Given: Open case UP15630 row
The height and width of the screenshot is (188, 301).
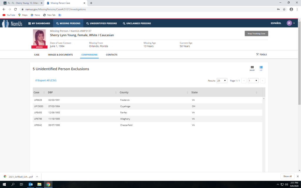Looking at the screenshot, I should (x=39, y=106).
